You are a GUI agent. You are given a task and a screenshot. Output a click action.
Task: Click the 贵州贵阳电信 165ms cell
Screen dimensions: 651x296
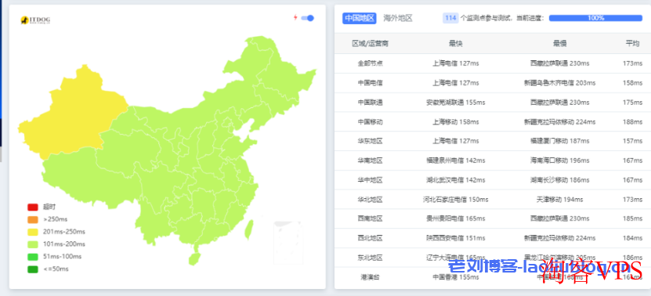coord(455,218)
